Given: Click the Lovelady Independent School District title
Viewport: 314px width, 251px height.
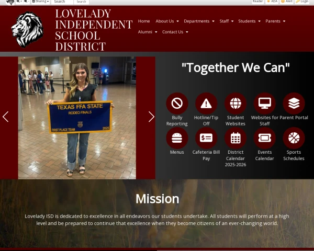Looking at the screenshot, I should click(94, 30).
